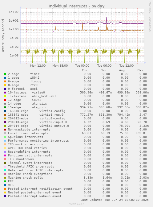The height and width of the screenshot is (207, 153).
Task: Click the purple virtio0 legend color square
Action: click(x=5, y=93)
